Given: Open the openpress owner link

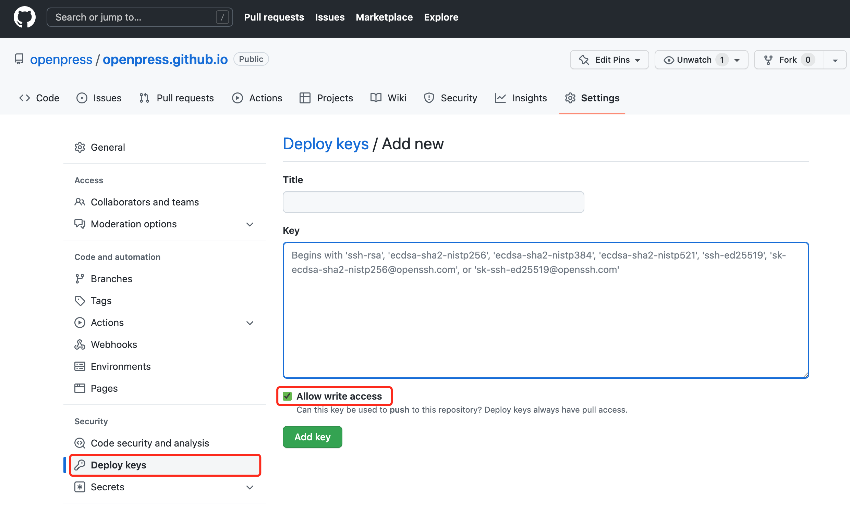Looking at the screenshot, I should pos(61,60).
